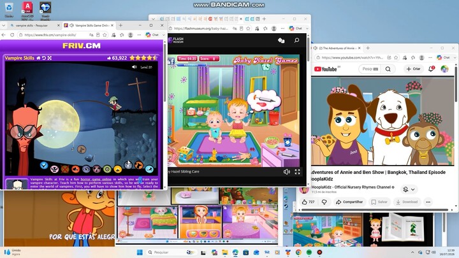Expand Vampire Skills game to fullscreen
Viewport: 459px width, 258px height.
pos(50,58)
